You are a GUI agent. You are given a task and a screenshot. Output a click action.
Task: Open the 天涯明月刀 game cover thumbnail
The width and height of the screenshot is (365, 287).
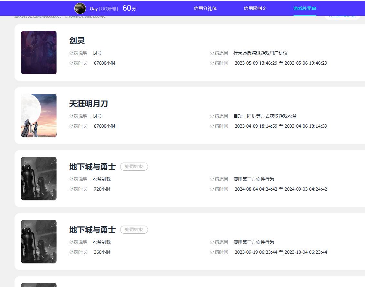[39, 116]
